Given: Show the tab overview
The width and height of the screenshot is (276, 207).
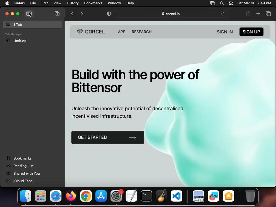Looking at the screenshot, I should 268,14.
